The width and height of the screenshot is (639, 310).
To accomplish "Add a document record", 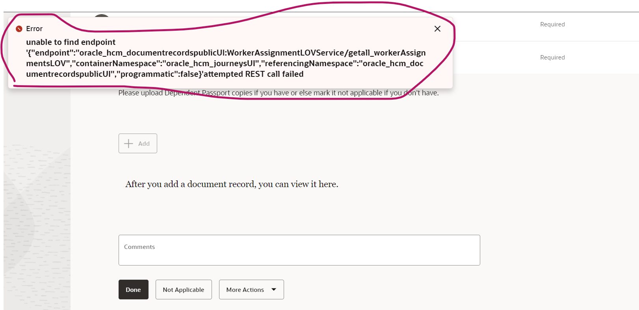I will pyautogui.click(x=138, y=143).
